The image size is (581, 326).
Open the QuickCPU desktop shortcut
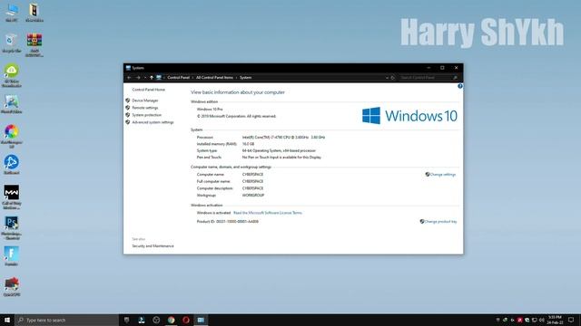tap(12, 287)
